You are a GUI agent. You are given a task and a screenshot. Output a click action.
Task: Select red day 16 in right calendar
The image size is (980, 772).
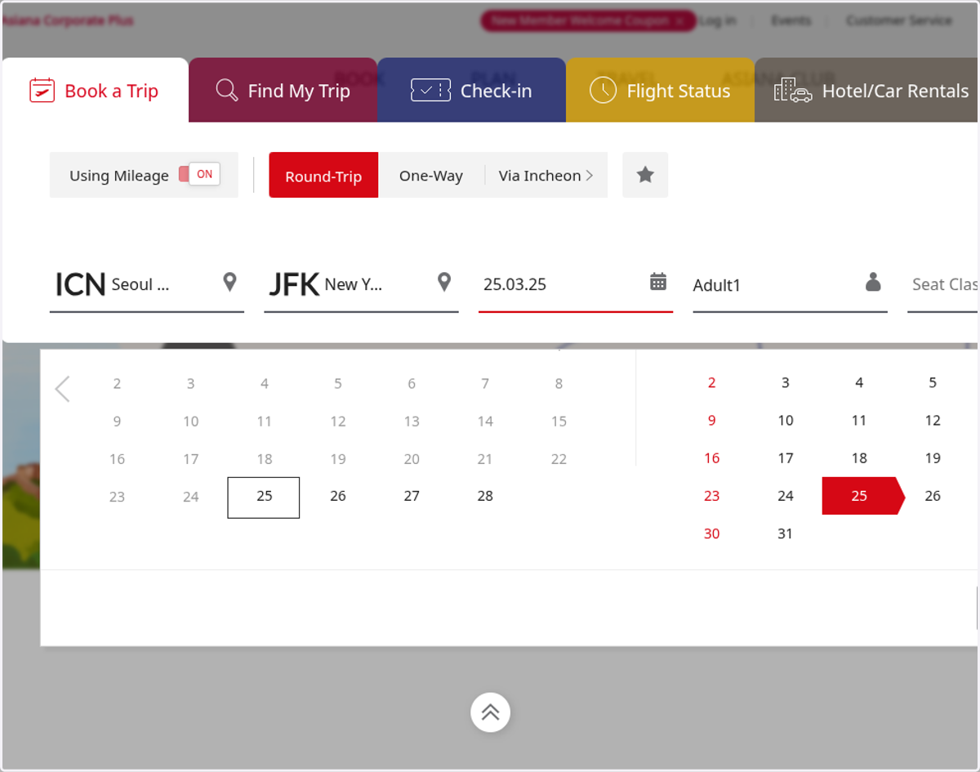tap(712, 458)
